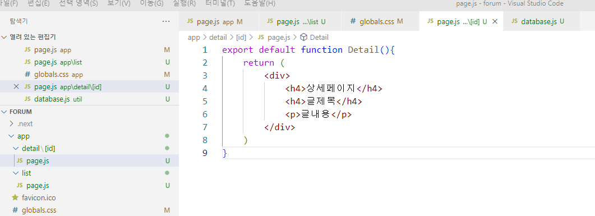Click the closing </div> tag on line 7
This screenshot has width=595, height=216.
point(280,127)
